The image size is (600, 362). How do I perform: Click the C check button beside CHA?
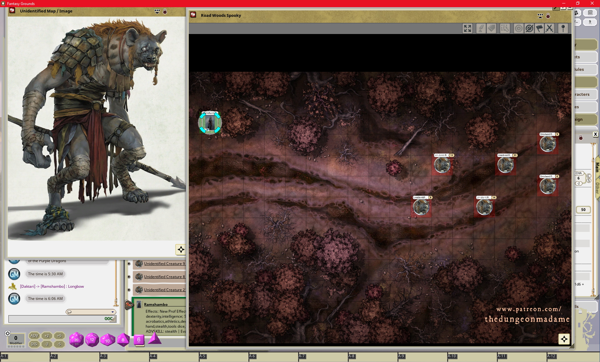click(589, 176)
